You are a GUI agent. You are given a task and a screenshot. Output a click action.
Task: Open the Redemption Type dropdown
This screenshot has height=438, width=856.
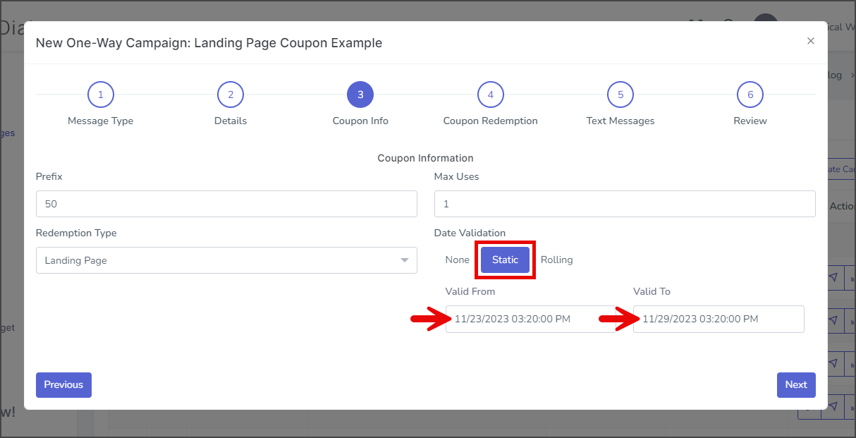pyautogui.click(x=226, y=260)
